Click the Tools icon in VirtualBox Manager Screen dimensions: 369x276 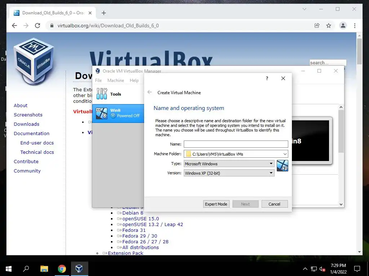(102, 94)
